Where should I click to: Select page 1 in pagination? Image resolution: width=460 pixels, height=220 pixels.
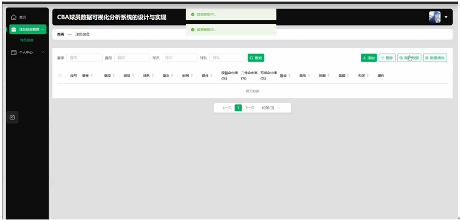[x=239, y=108]
